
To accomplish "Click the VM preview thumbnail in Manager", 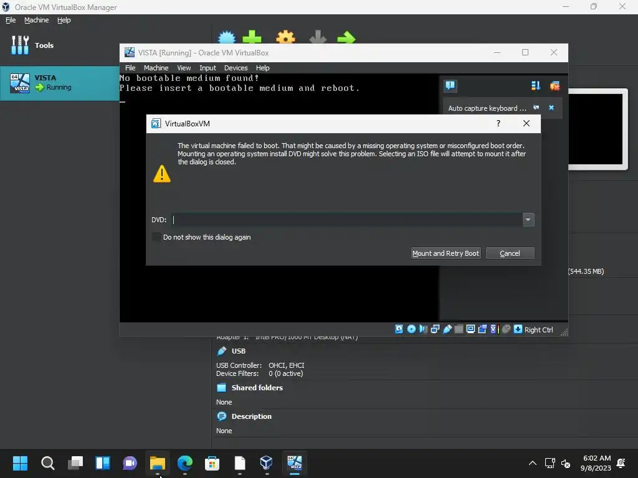I will tap(598, 129).
